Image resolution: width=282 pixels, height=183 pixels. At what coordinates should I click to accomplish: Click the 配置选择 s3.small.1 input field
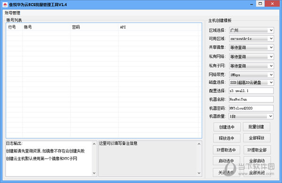pyautogui.click(x=251, y=91)
